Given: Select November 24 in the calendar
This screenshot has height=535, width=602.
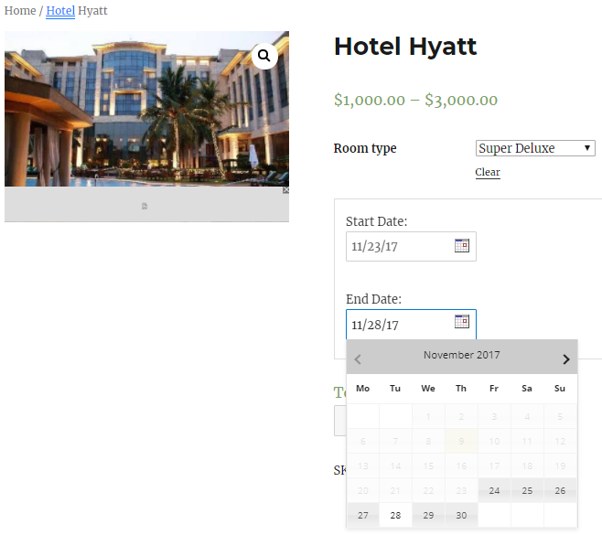Looking at the screenshot, I should [494, 490].
